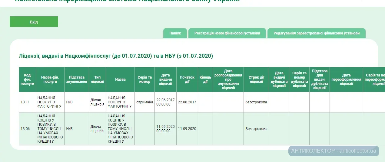Click the Кінець дії column header
385x162 pixels.
[205, 79]
